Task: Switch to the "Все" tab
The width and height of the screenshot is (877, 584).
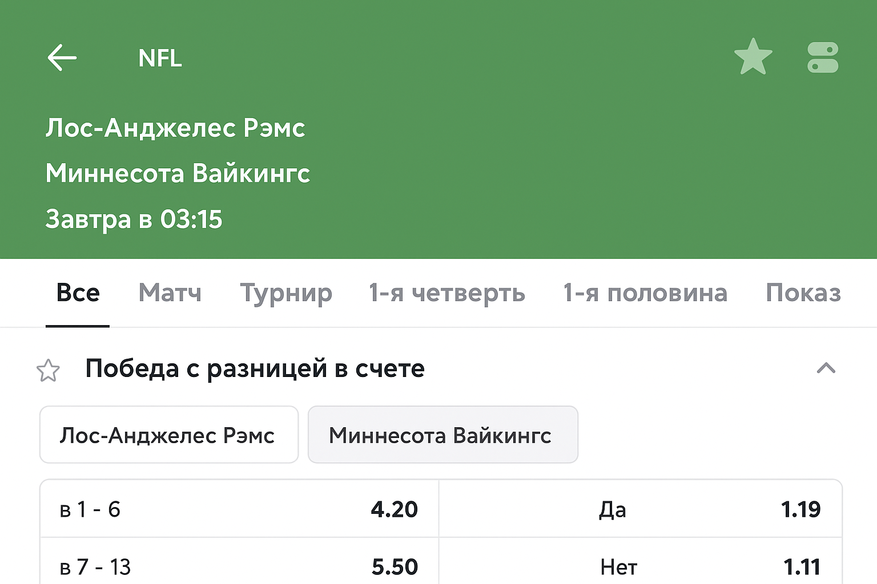Action: [78, 293]
